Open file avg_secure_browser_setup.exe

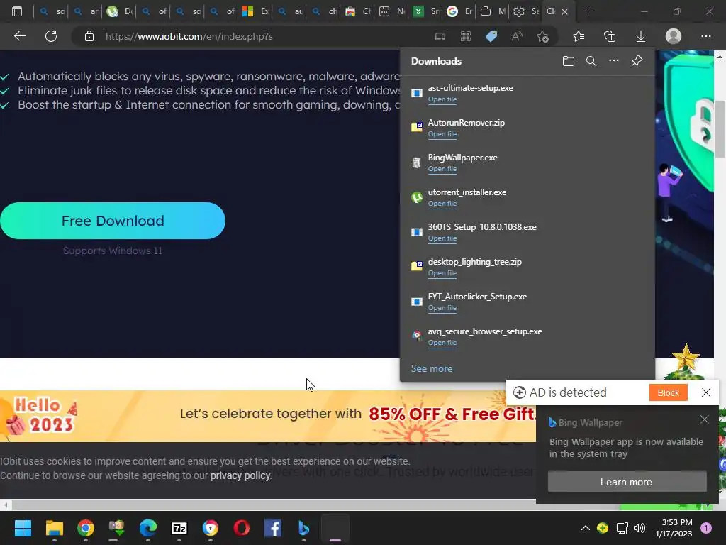pos(442,343)
